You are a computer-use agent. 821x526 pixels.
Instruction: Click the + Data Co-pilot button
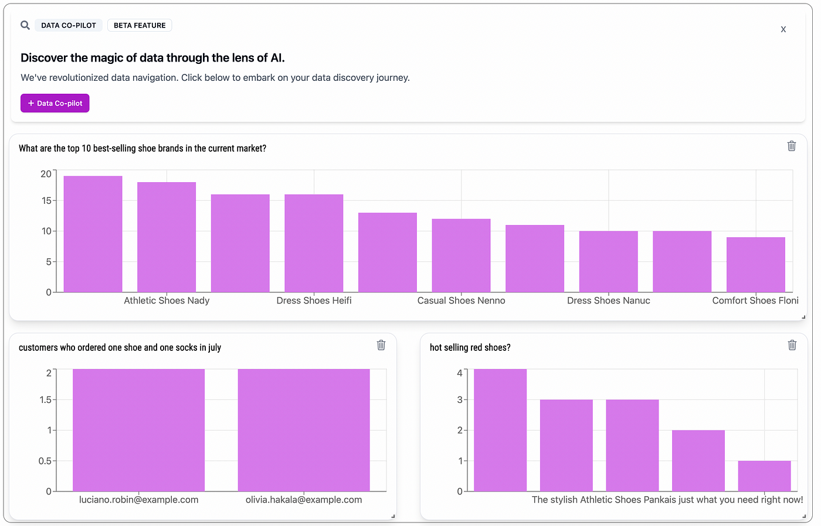click(x=55, y=103)
